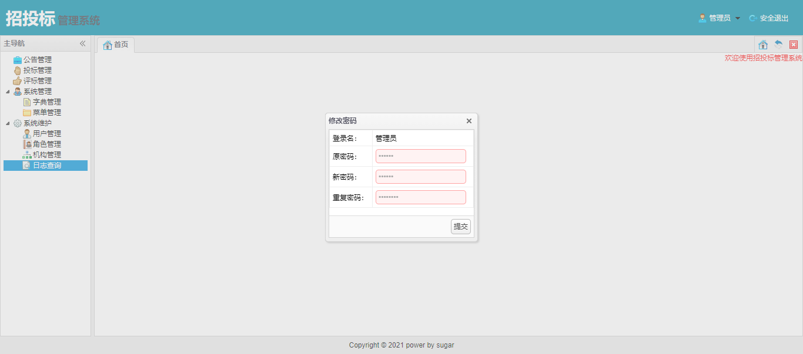803x354 pixels.
Task: Select 机构管理 under 系统维护
Action: (x=47, y=155)
